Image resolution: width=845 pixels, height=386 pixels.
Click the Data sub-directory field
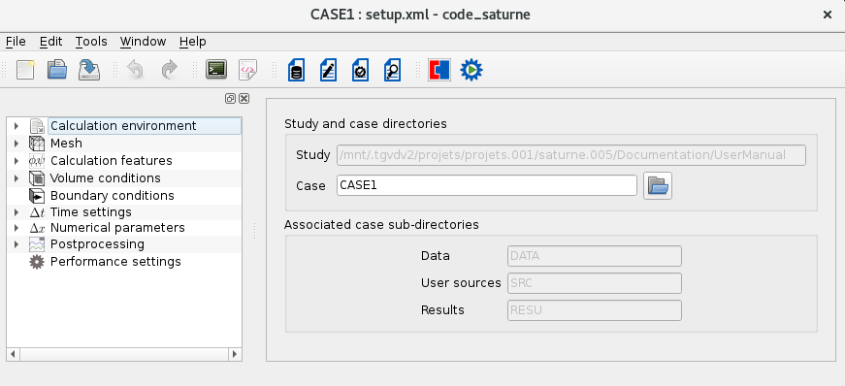coord(595,256)
